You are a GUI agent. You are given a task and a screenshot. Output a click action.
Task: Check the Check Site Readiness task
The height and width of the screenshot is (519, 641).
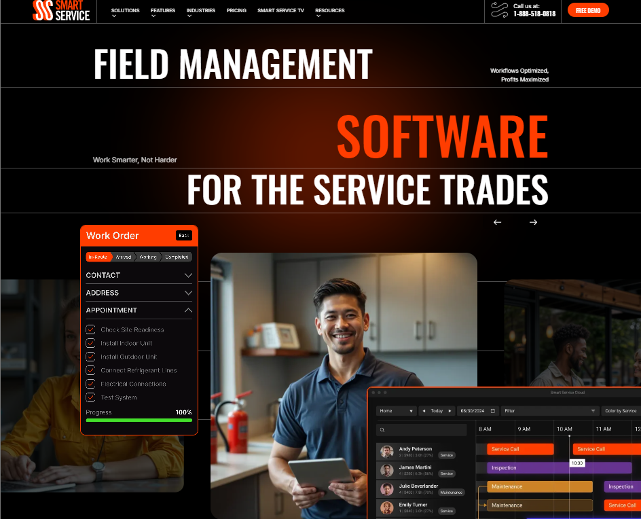[90, 329]
